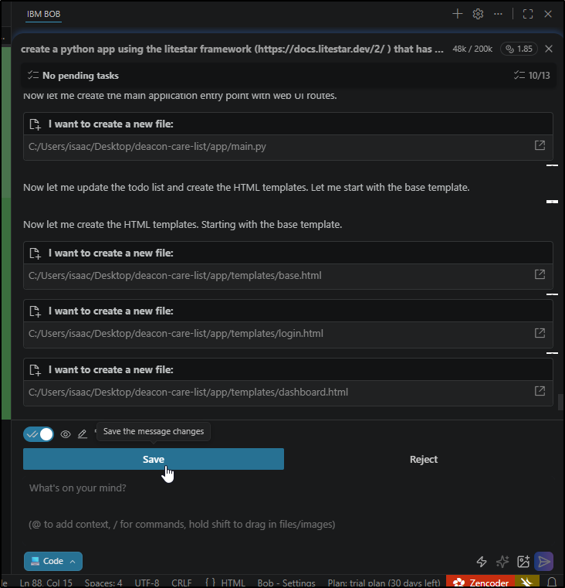Screen dimensions: 565x588
Task: Open IBM Bob settings gear icon
Action: click(x=478, y=14)
